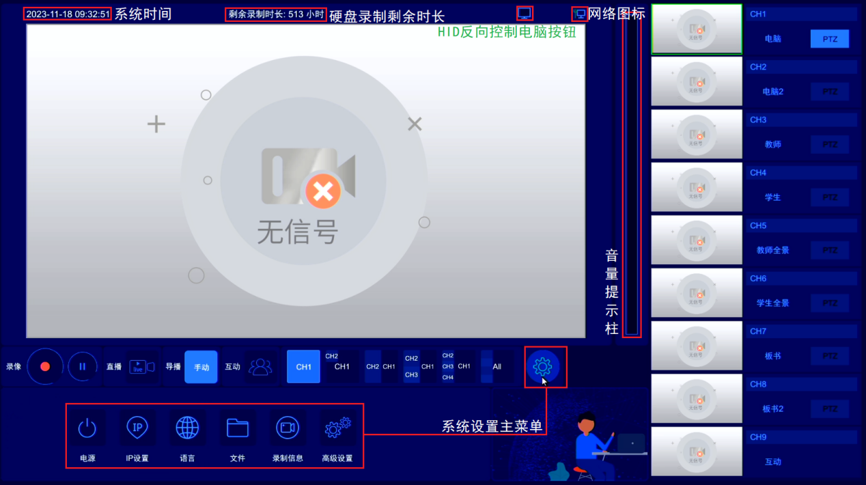Viewport: 866px width, 485px height.
Task: Pause the recording
Action: pos(83,367)
